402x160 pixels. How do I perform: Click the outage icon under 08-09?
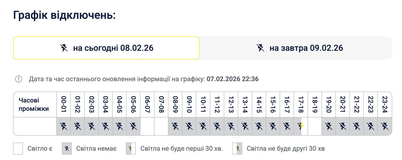coord(175,126)
